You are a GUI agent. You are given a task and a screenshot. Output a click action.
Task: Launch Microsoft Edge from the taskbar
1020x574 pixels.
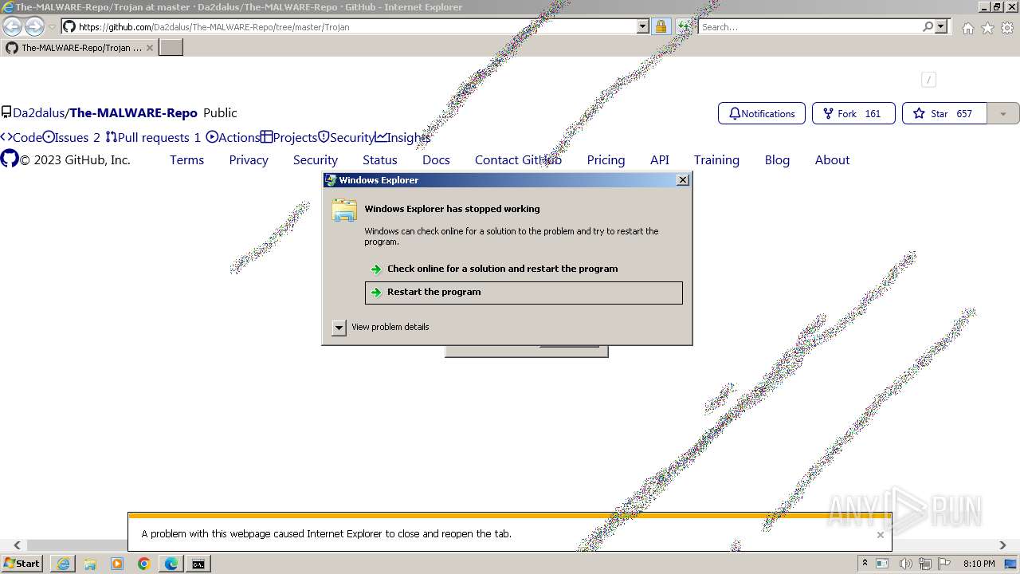[x=171, y=564]
